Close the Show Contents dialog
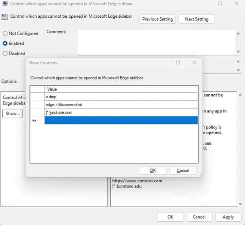This screenshot has width=245, height=226. point(194,62)
